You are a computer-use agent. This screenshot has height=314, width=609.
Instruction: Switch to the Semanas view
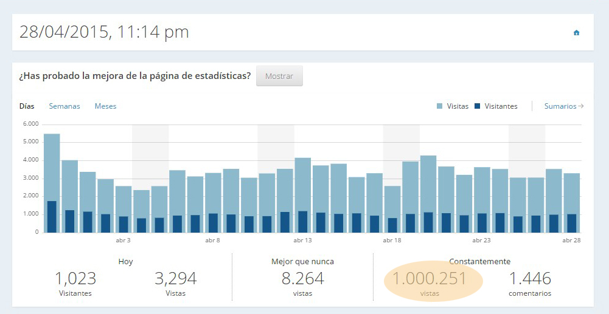click(x=64, y=106)
